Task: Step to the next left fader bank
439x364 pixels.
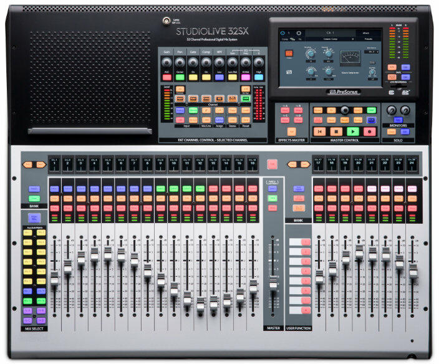Action: pos(41,165)
